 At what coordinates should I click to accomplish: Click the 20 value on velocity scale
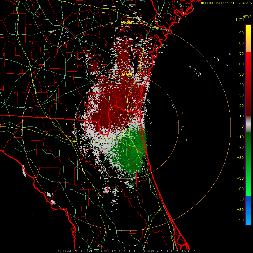(x=241, y=106)
